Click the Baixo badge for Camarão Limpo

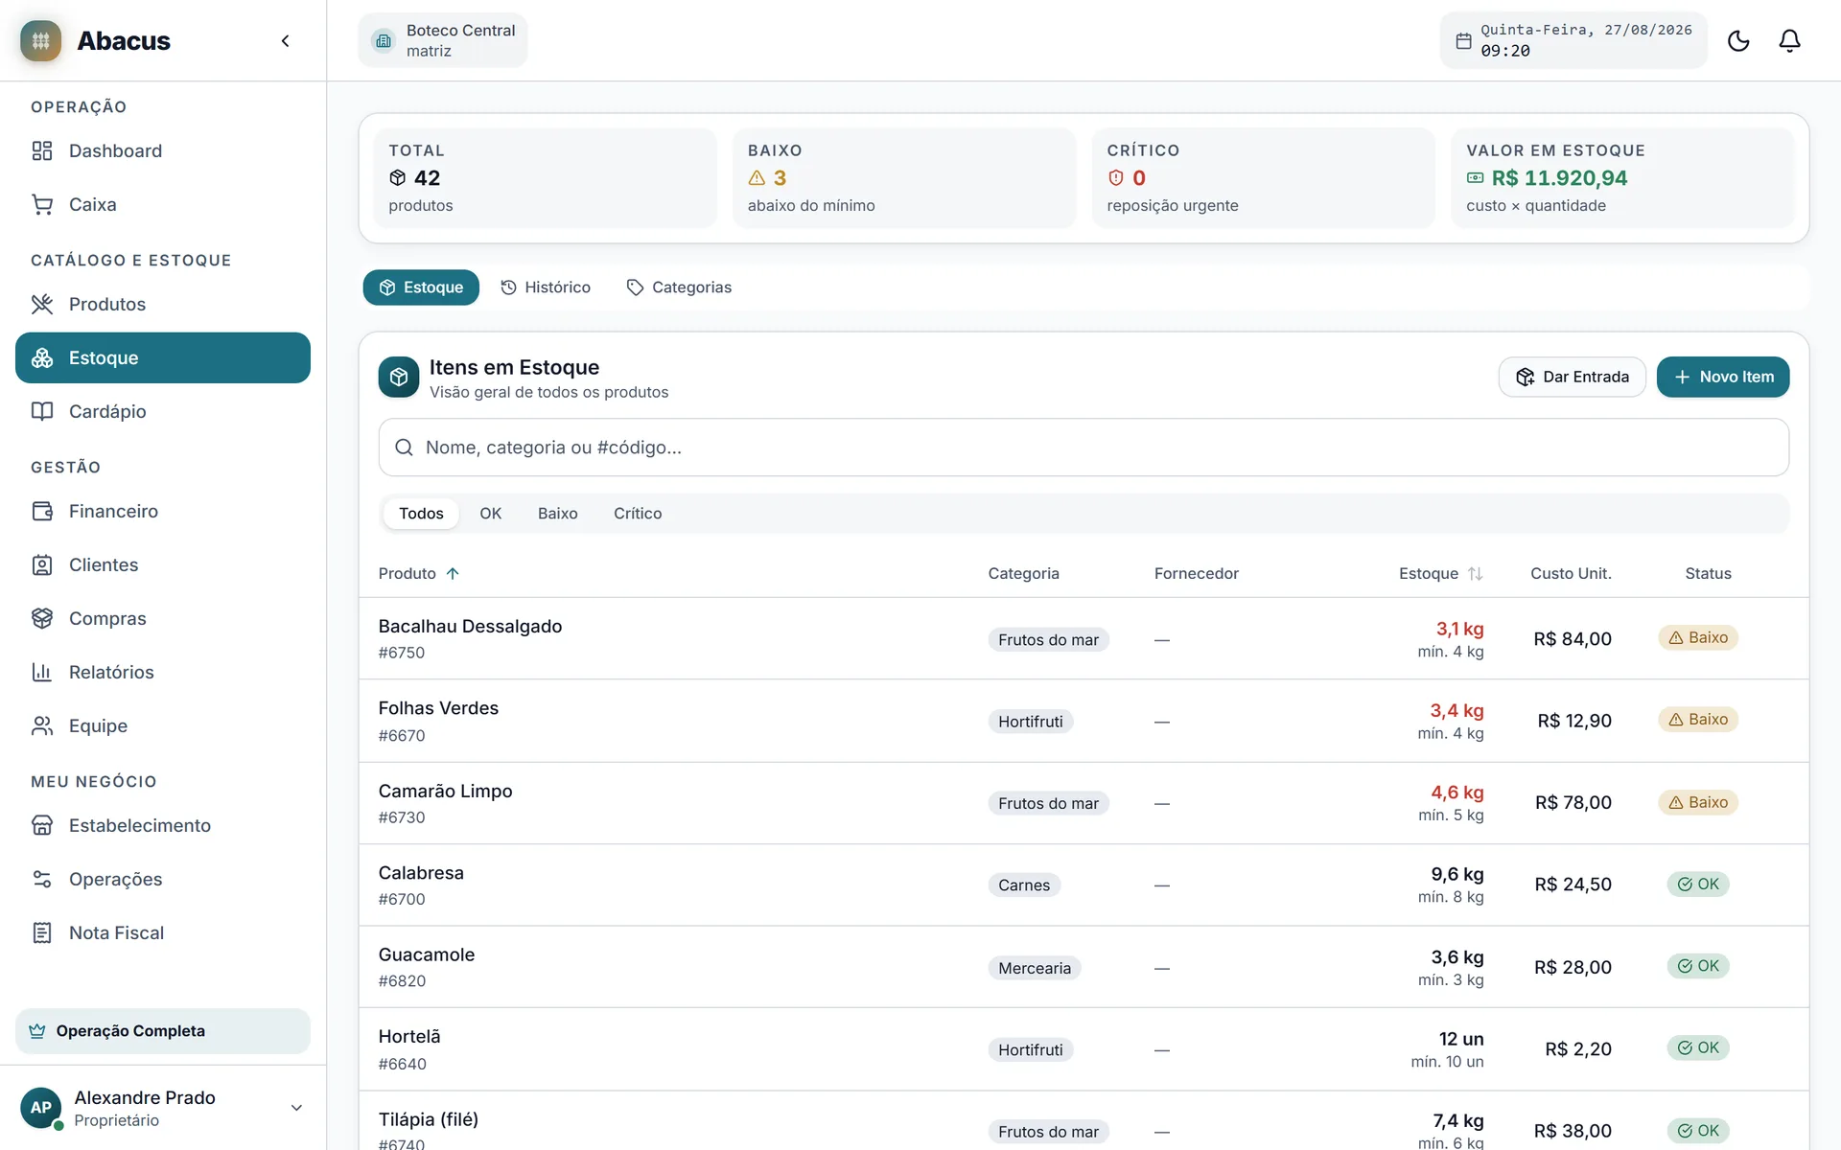click(1697, 802)
